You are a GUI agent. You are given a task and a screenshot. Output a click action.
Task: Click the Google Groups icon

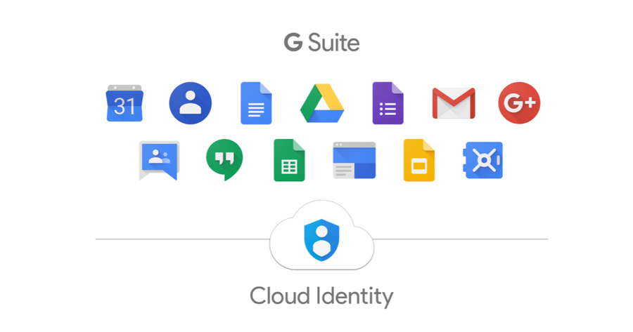pos(159,160)
